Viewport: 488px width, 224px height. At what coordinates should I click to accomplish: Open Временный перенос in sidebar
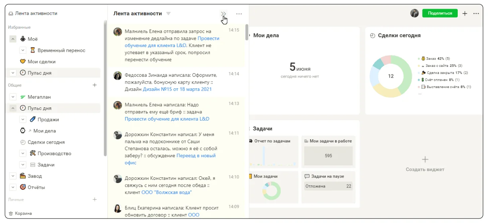point(61,51)
